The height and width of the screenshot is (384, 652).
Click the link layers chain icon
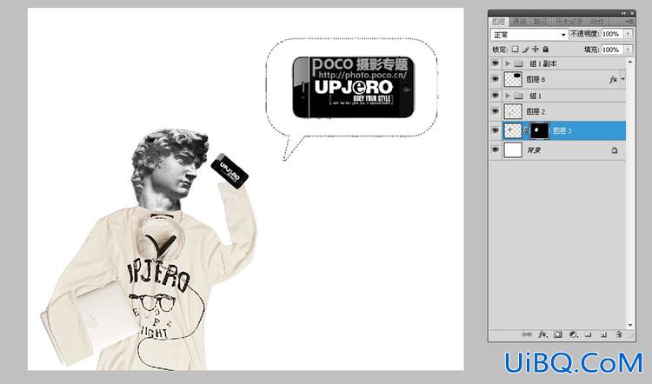(527, 334)
